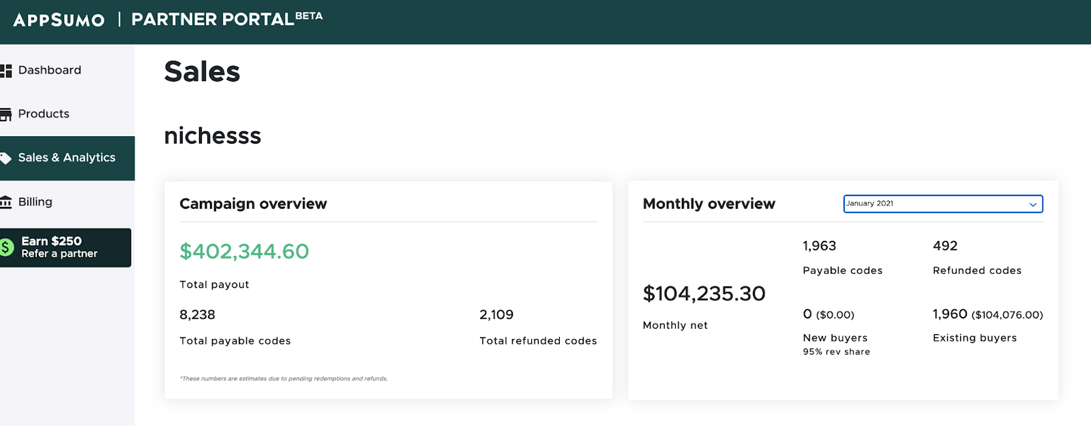Click Earn $250 Refer a partner
This screenshot has width=1091, height=426.
click(x=65, y=248)
